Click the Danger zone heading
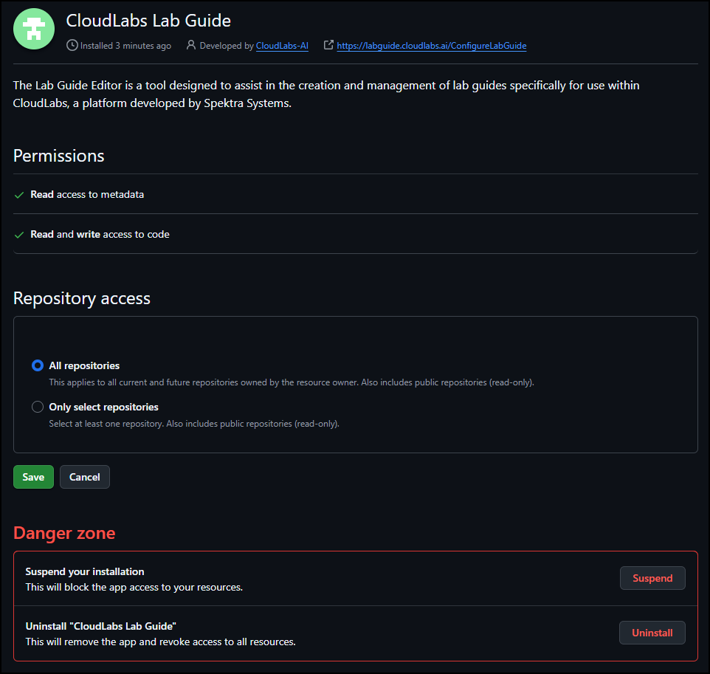710x674 pixels. (64, 533)
